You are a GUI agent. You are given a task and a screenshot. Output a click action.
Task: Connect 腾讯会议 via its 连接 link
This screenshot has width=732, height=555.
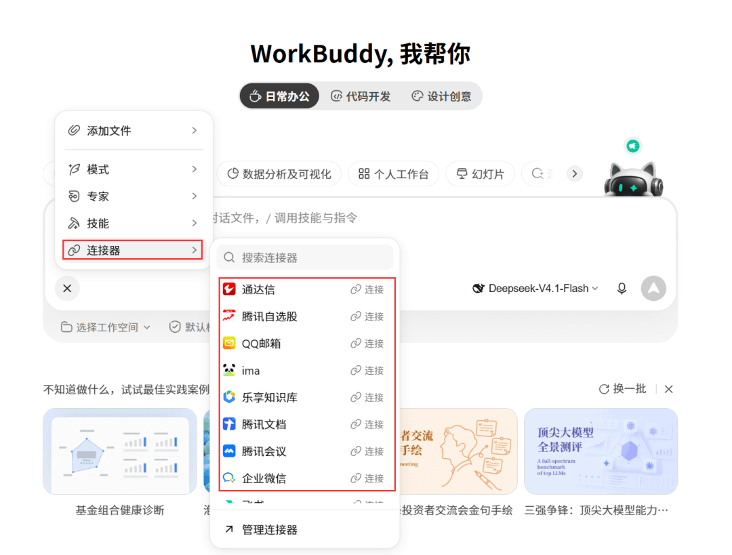[x=367, y=451]
